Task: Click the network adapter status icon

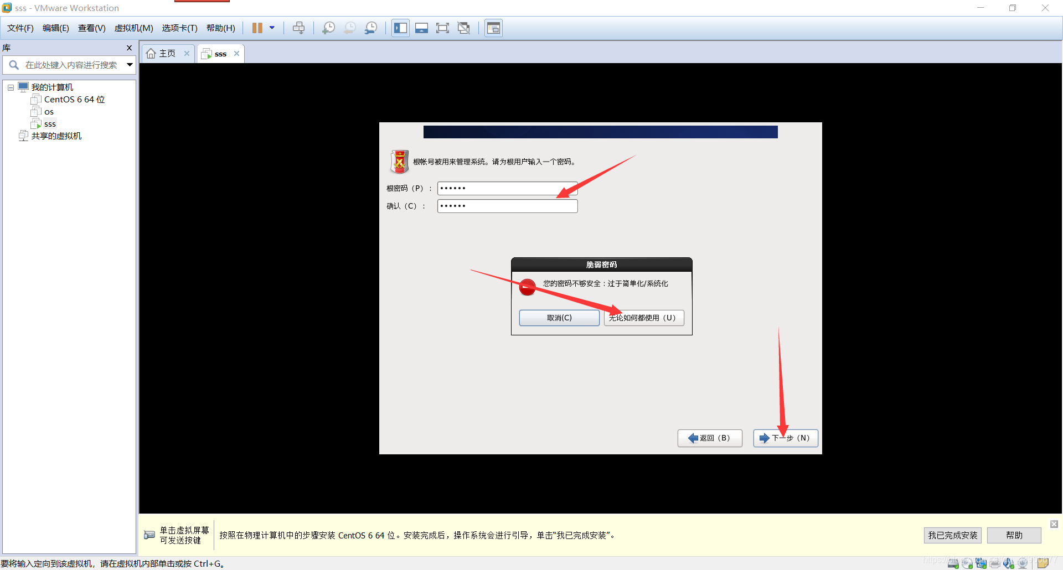Action: [981, 563]
